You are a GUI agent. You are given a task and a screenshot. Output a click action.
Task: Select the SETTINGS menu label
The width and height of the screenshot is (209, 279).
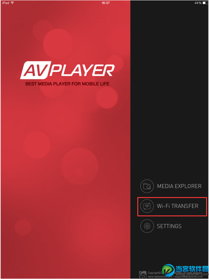(169, 226)
